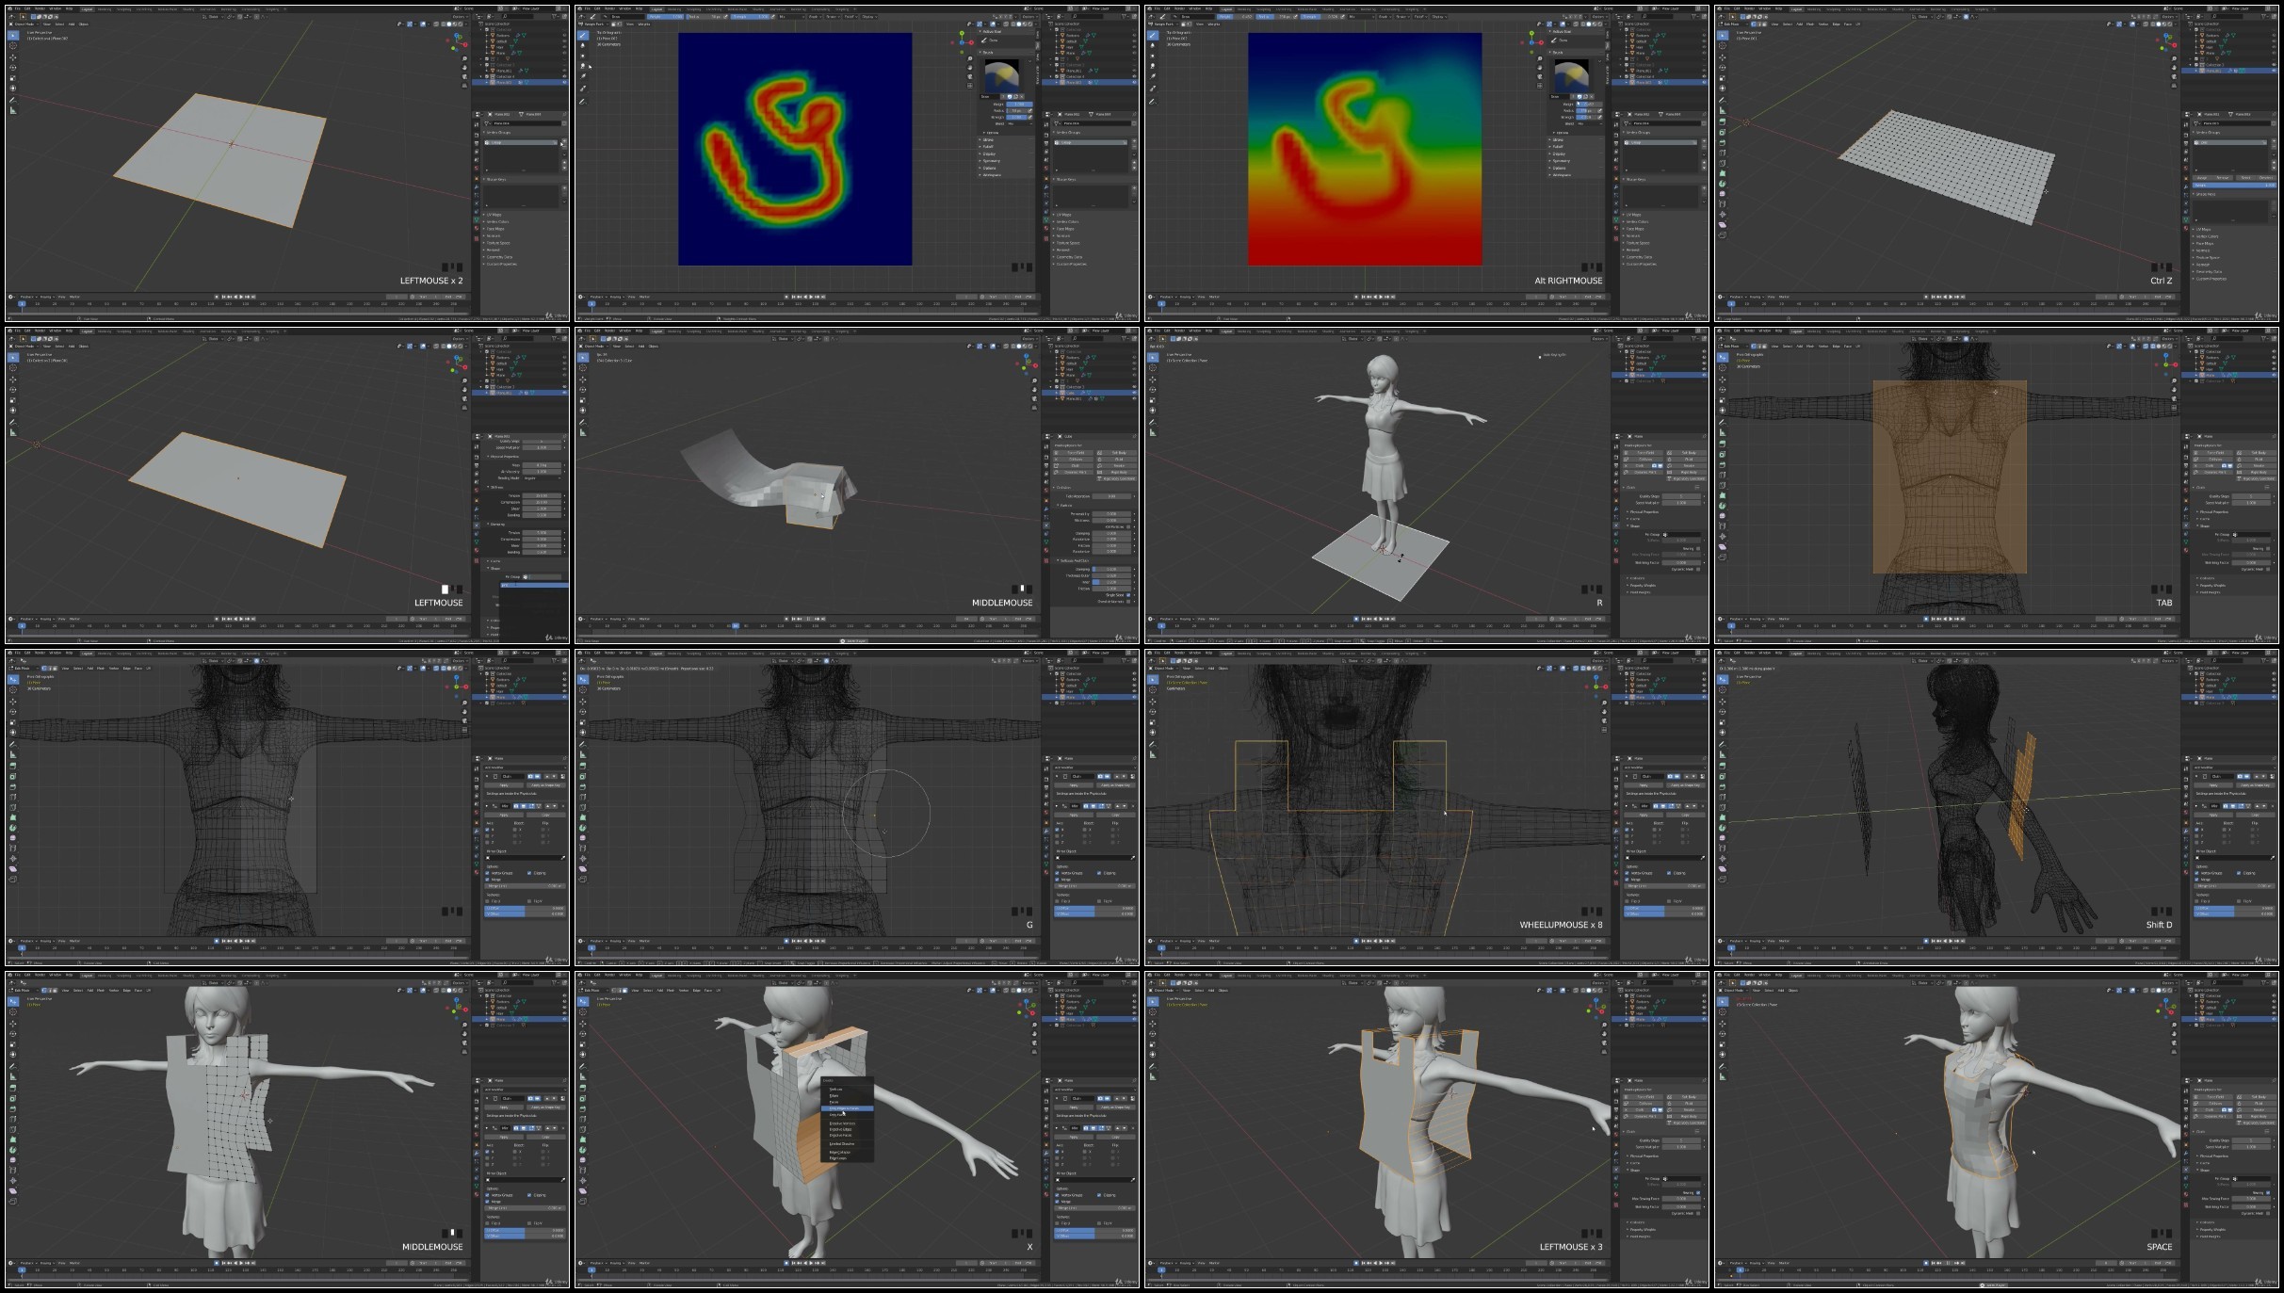The width and height of the screenshot is (2284, 1293).
Task: Toggle Hair visibility eye in X frame outliner
Action: point(1135,1013)
